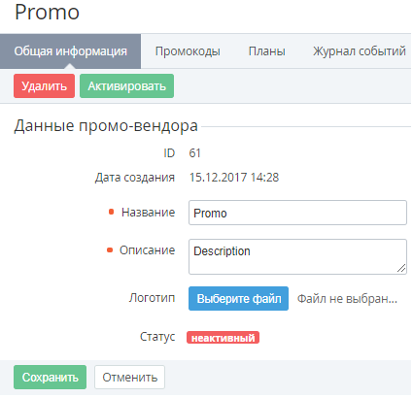The image size is (413, 398).
Task: Click the ID value 61
Action: pyautogui.click(x=194, y=153)
